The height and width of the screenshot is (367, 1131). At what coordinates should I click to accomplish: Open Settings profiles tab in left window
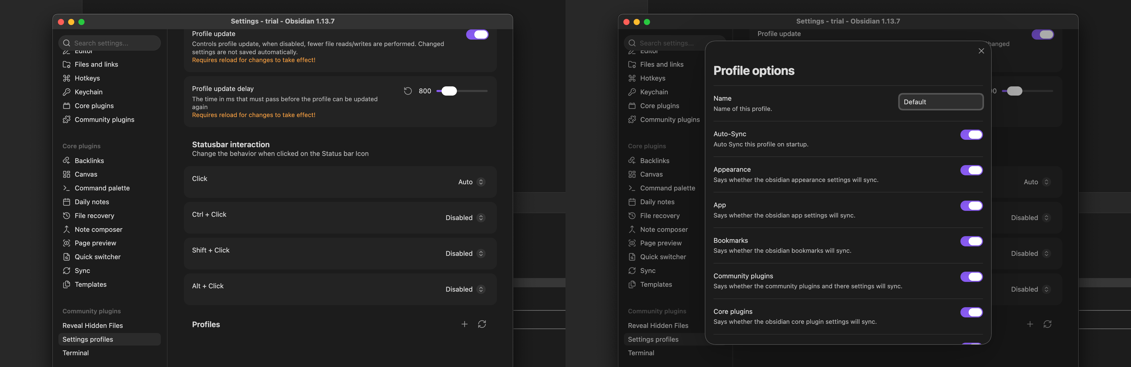click(109, 339)
